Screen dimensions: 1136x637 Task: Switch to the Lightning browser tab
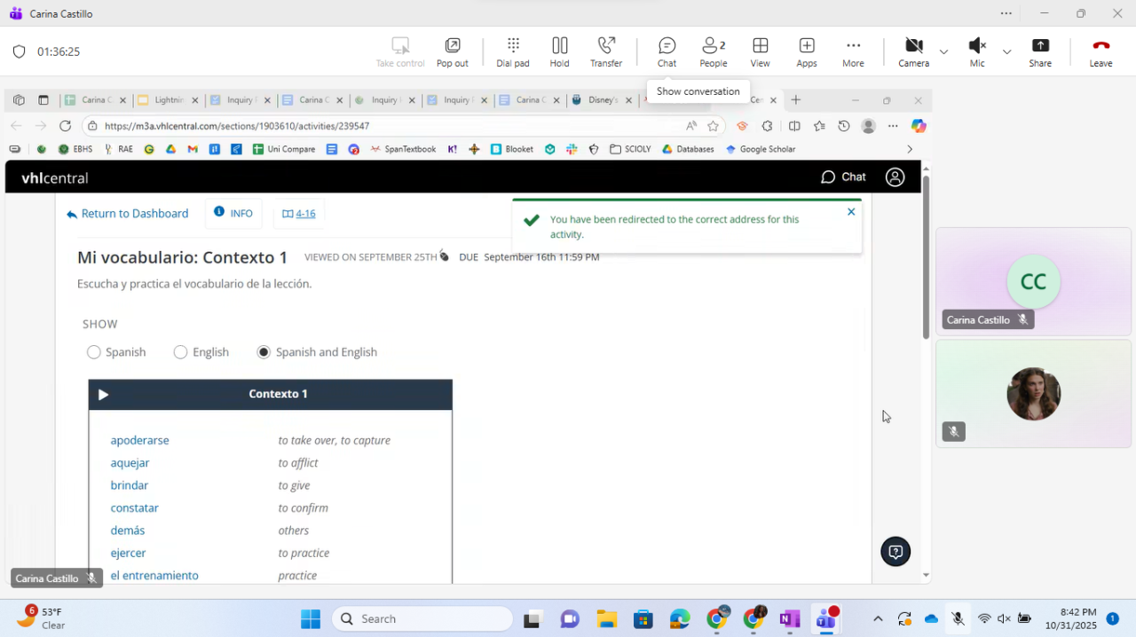[x=169, y=100]
